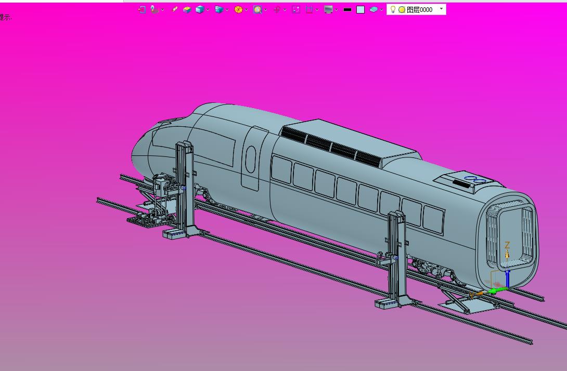The height and width of the screenshot is (371, 567).
Task: Open the 图层0000 layer combo box arrow
Action: 442,9
